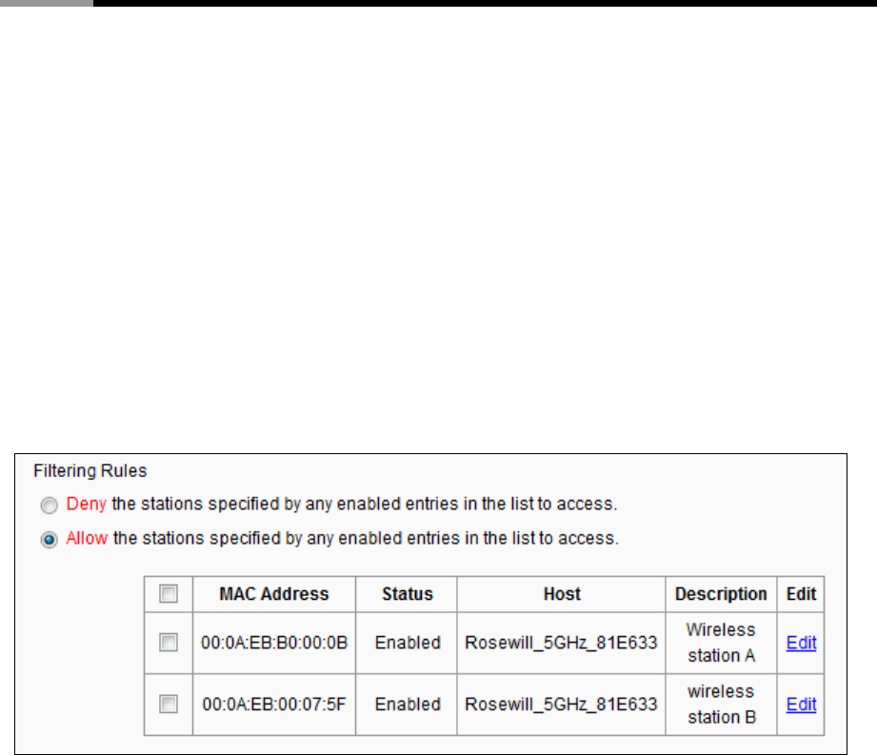
Task: Select the Allow stations radio button
Action: (50, 540)
